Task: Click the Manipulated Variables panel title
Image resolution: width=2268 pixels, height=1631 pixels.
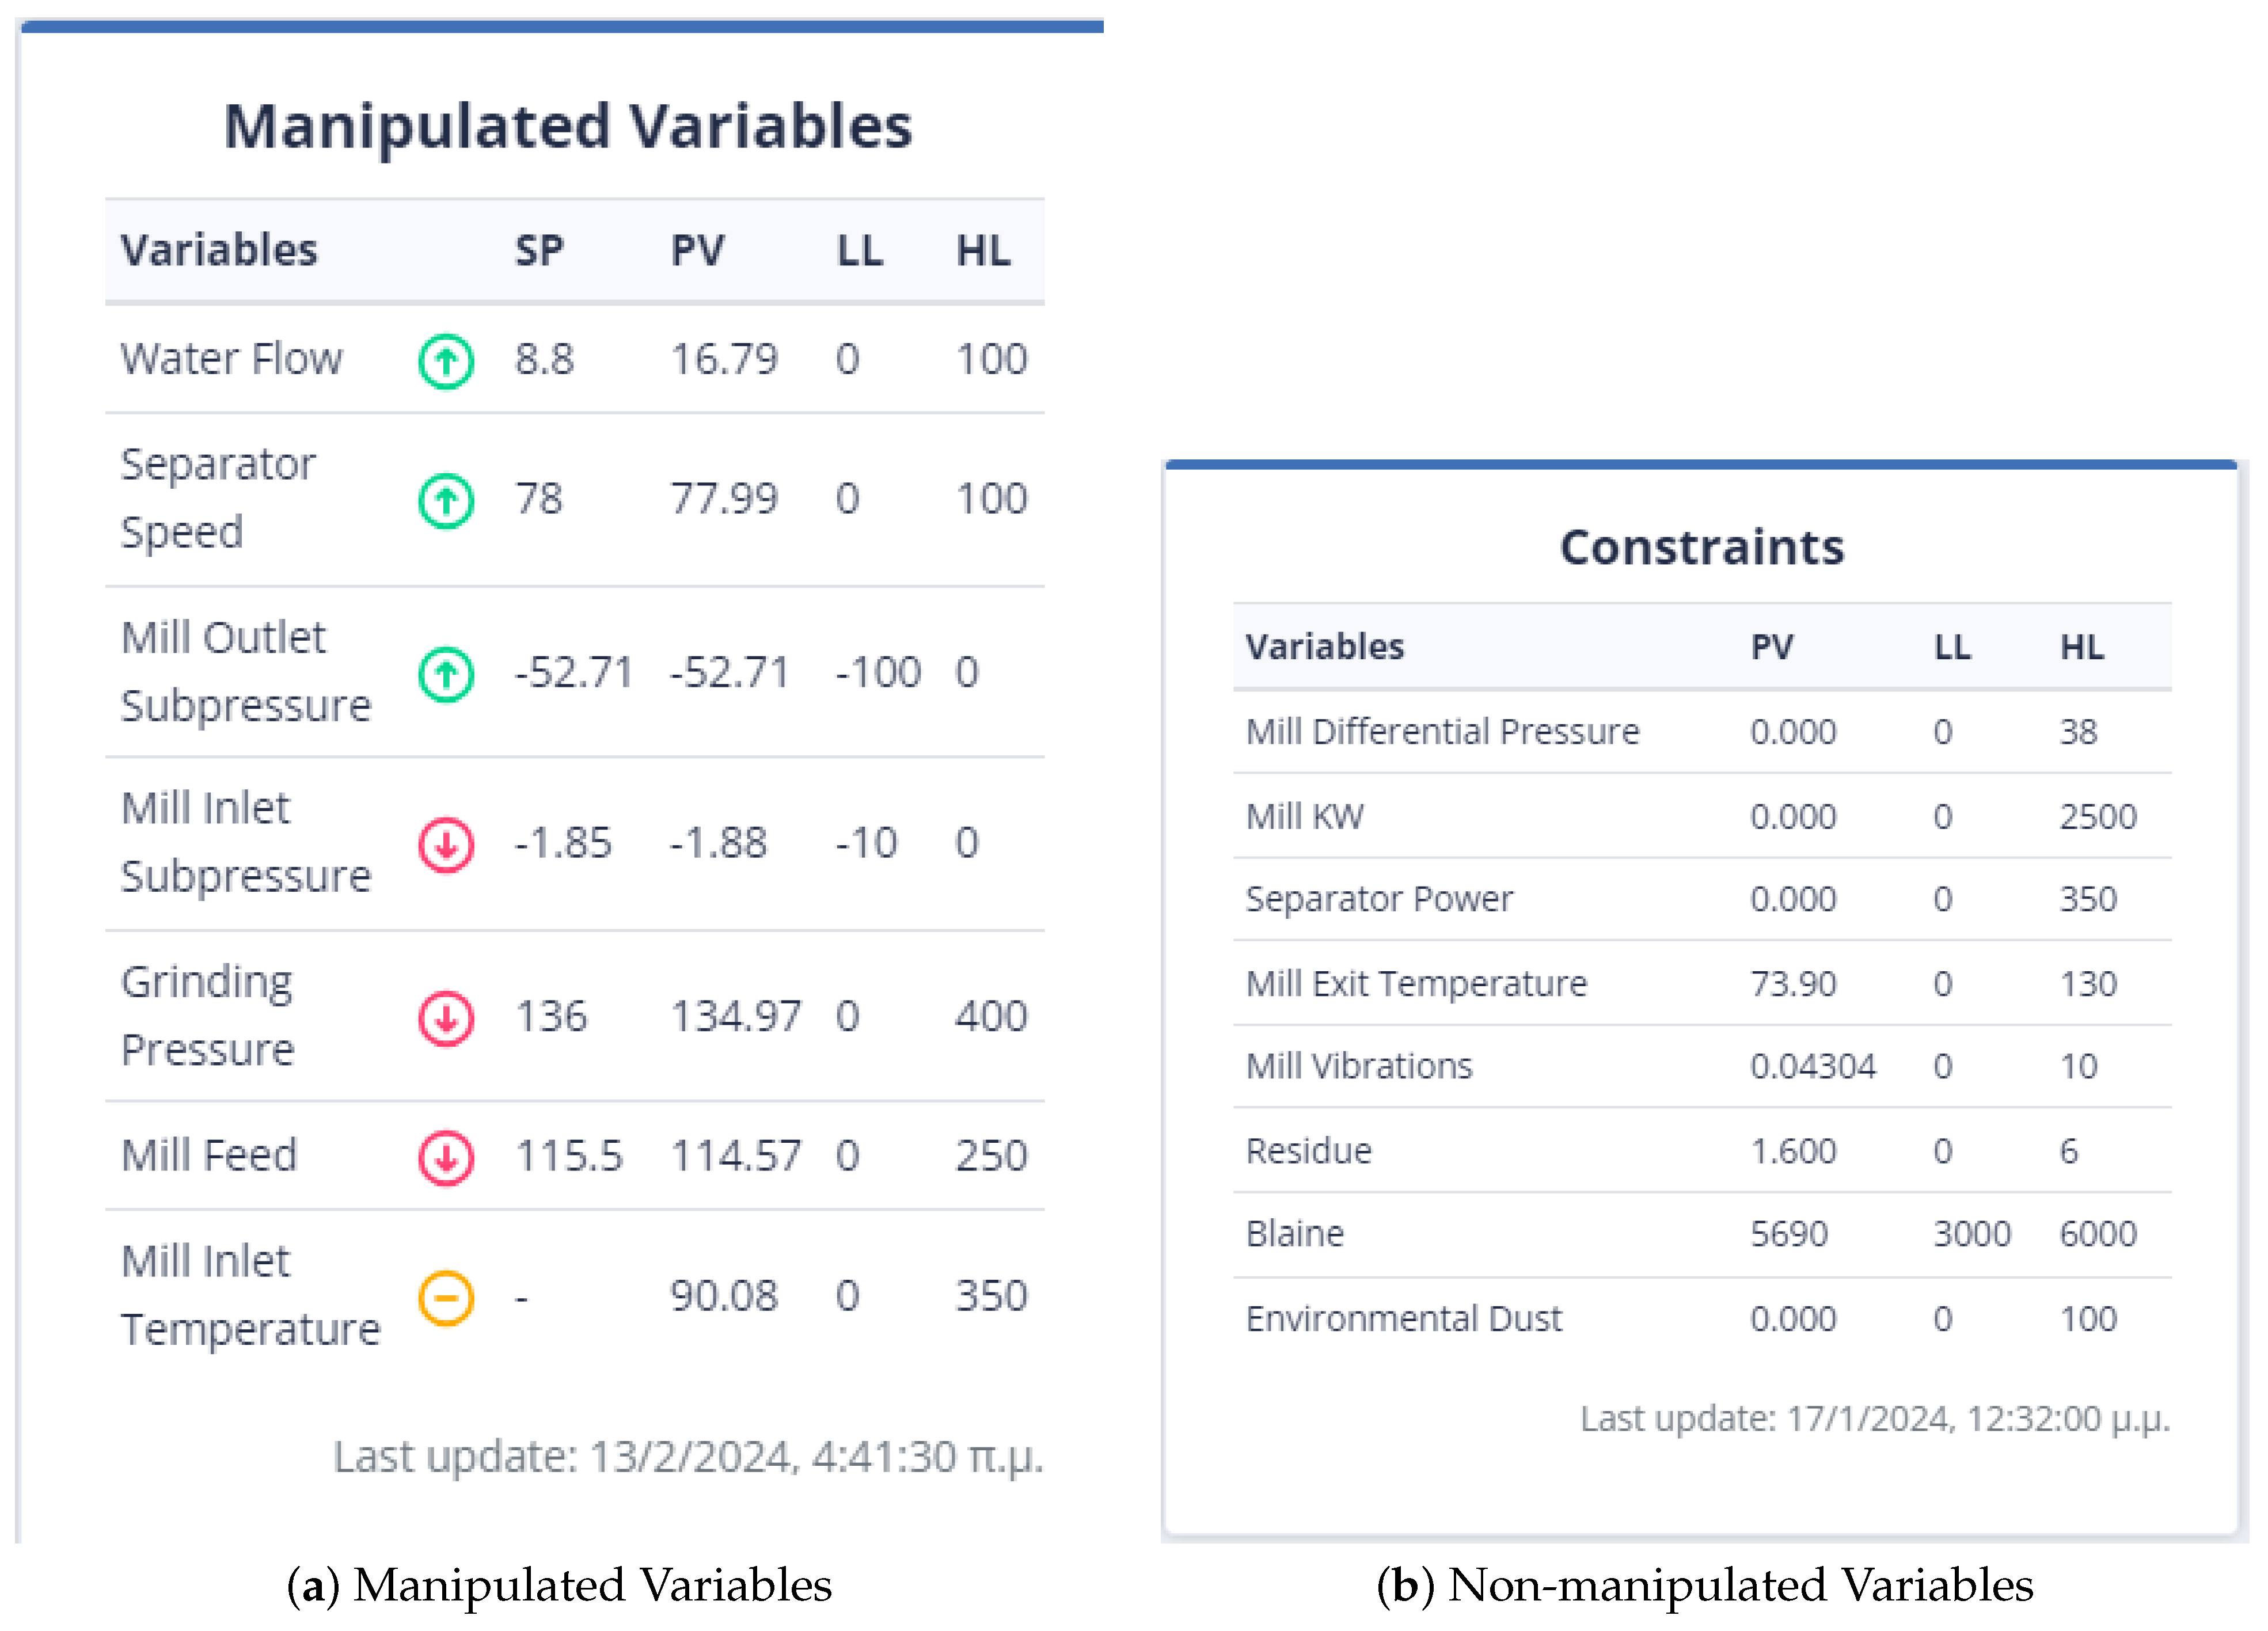Action: 567,126
